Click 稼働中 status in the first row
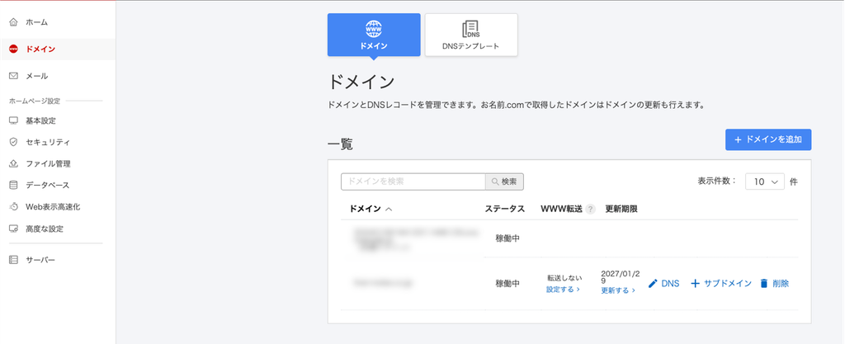Image resolution: width=845 pixels, height=344 pixels. coord(507,238)
